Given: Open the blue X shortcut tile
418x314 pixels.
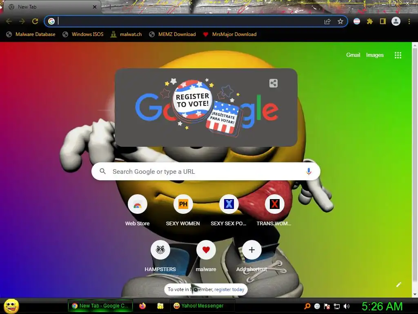Looking at the screenshot, I should tap(229, 211).
